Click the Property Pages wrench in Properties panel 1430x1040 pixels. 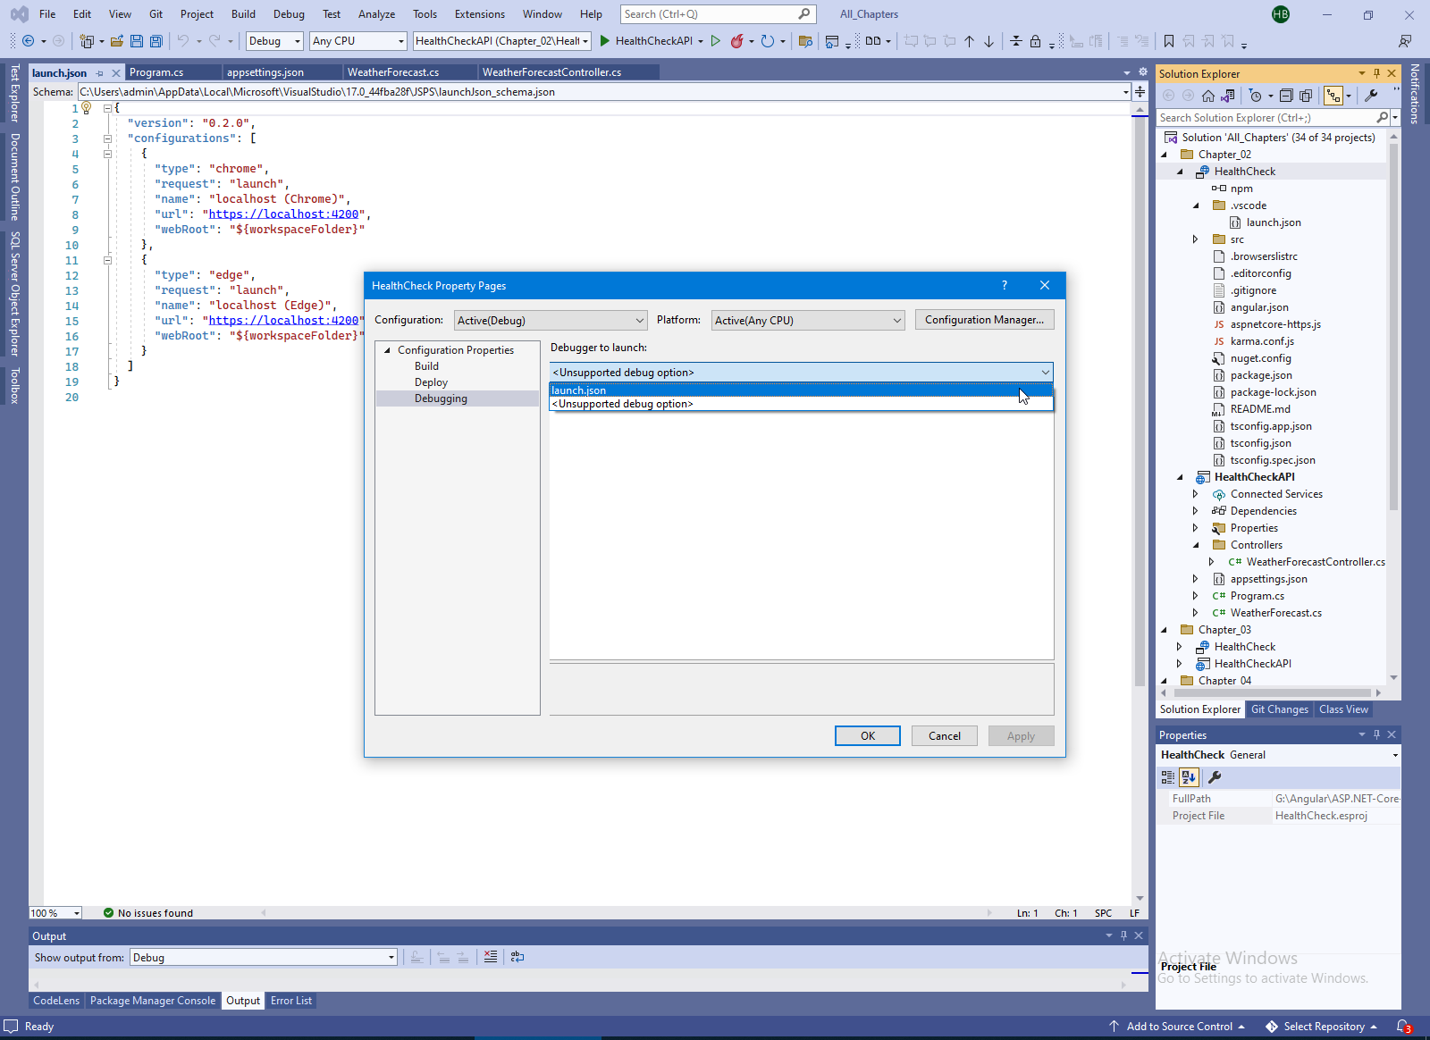[x=1215, y=777]
